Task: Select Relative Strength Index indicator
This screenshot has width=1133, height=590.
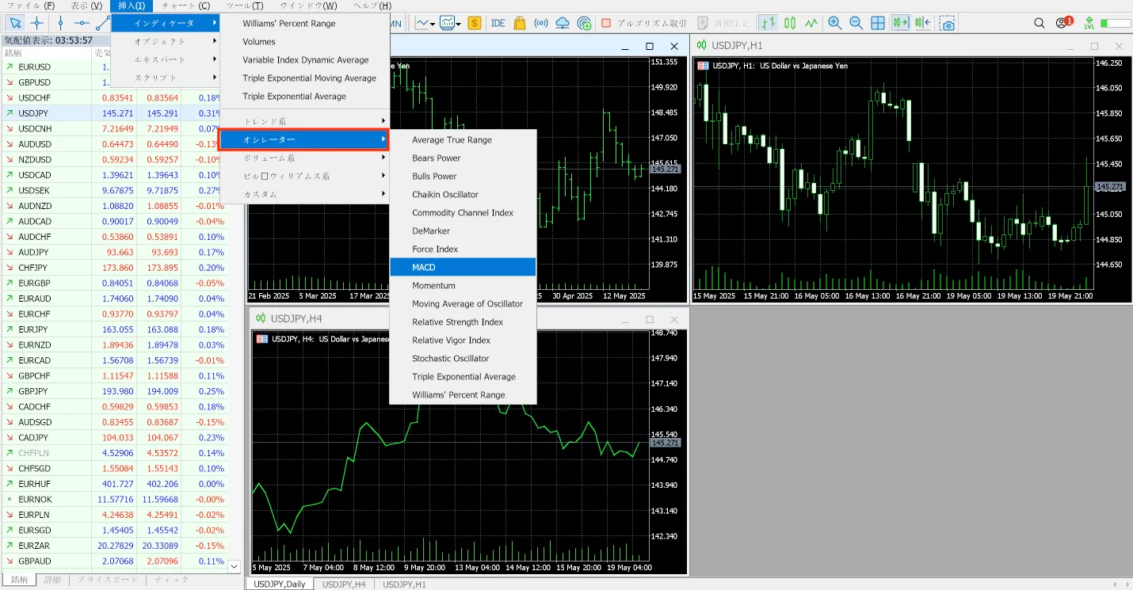Action: pyautogui.click(x=463, y=322)
